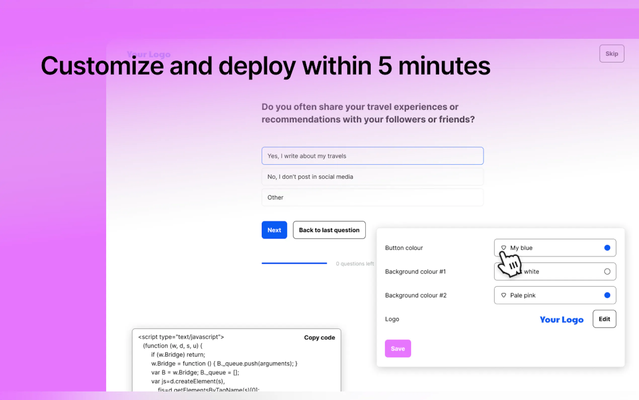Click the Pale pink row's colour dot
The height and width of the screenshot is (400, 639).
pyautogui.click(x=607, y=295)
